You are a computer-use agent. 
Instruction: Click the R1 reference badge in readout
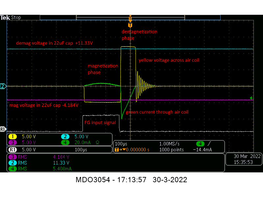pyautogui.click(x=12, y=149)
